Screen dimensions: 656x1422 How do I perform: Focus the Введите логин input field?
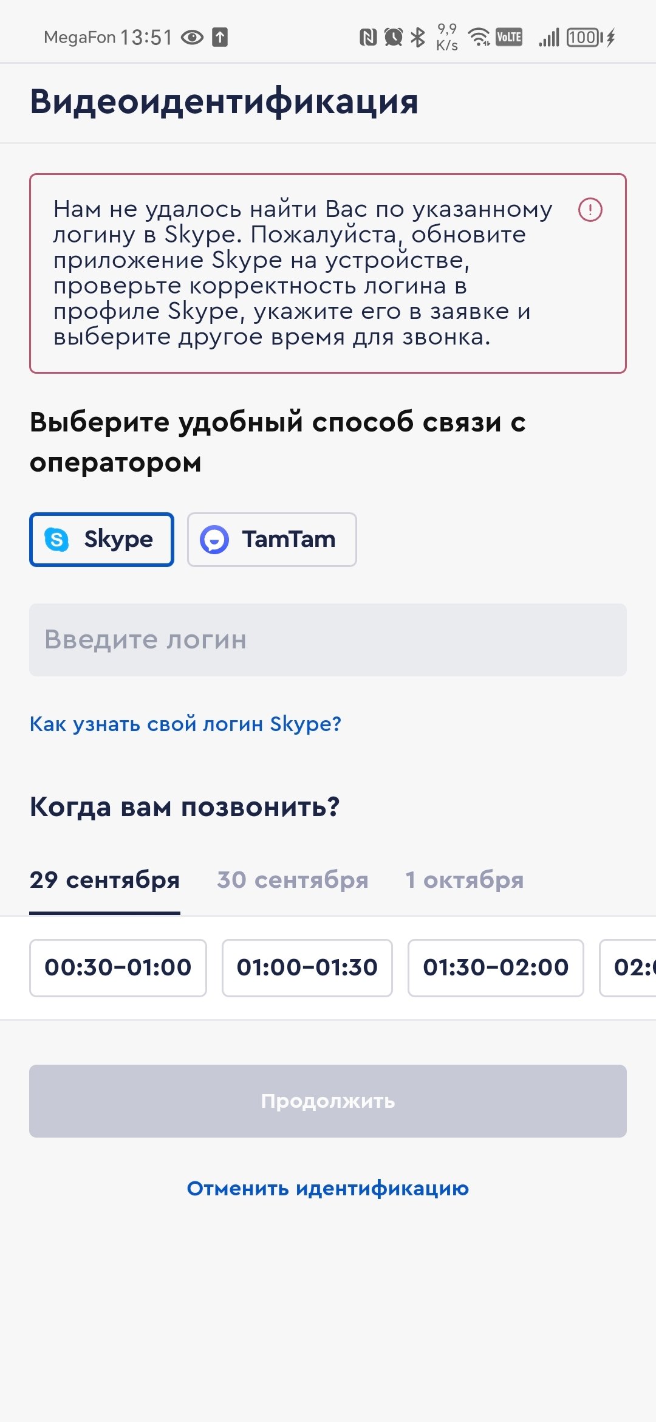coord(328,640)
